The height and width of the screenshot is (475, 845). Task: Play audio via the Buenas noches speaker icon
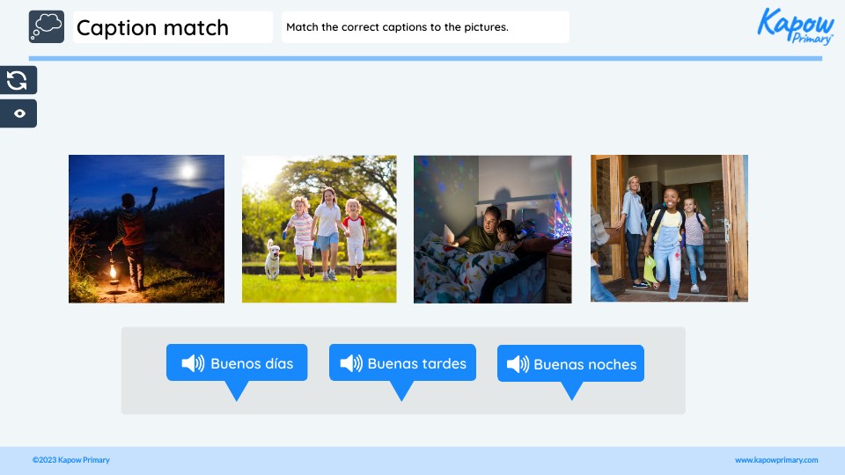coord(518,364)
